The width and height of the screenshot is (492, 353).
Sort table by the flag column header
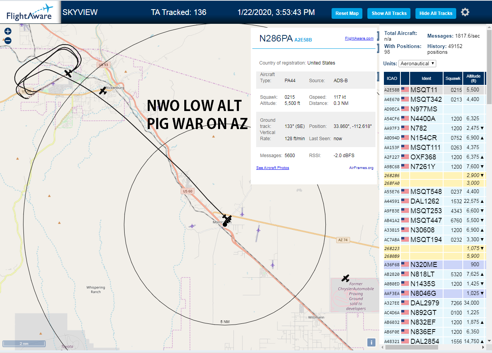tap(405, 78)
